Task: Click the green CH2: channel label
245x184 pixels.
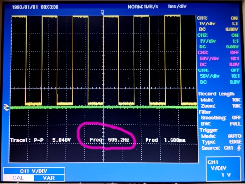Action: pos(203,35)
